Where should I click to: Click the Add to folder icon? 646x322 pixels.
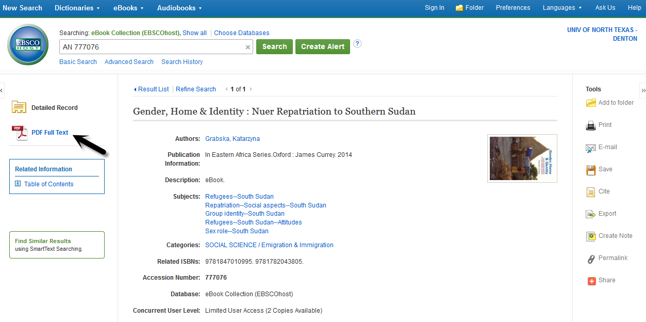pyautogui.click(x=591, y=103)
